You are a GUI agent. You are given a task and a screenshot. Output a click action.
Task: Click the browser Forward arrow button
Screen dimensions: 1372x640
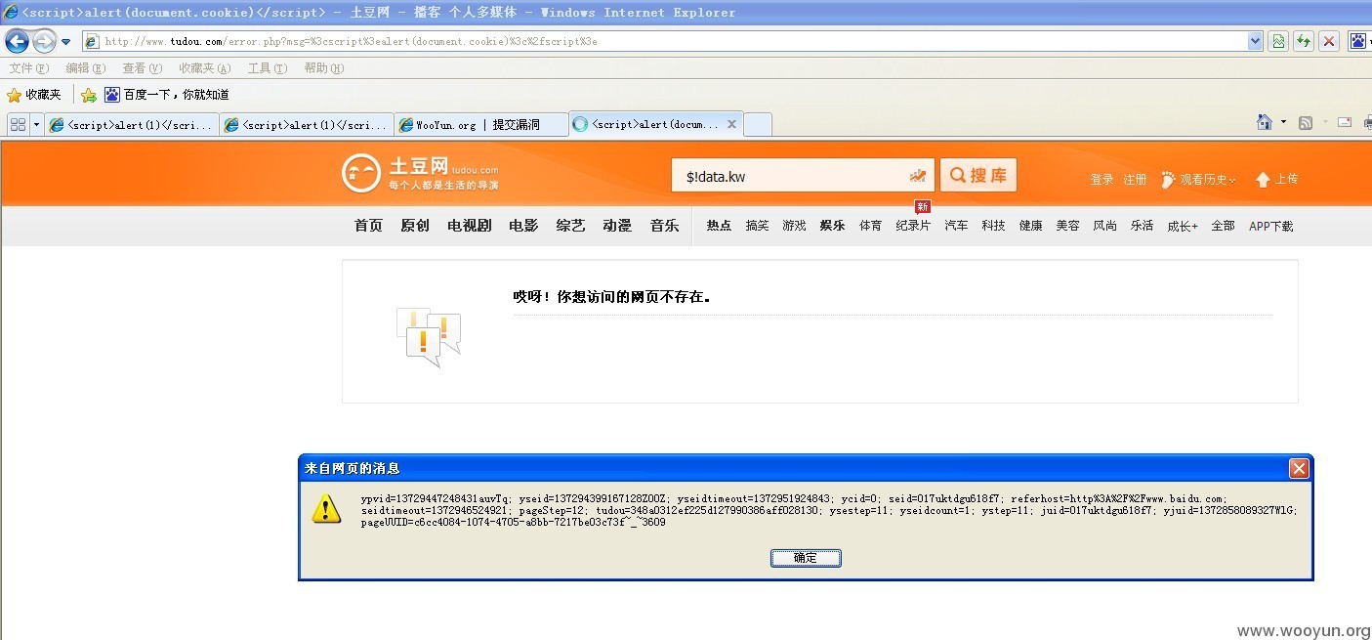pyautogui.click(x=45, y=42)
